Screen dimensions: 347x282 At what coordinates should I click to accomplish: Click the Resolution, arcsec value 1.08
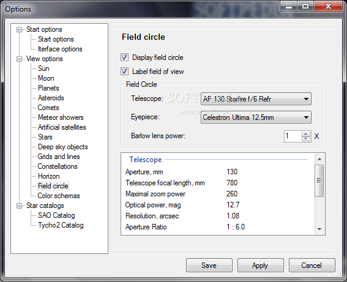[233, 216]
